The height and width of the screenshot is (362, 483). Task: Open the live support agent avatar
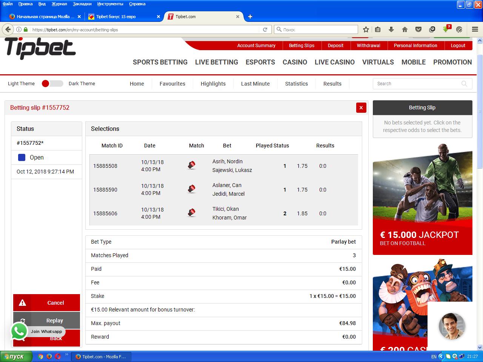[452, 326]
